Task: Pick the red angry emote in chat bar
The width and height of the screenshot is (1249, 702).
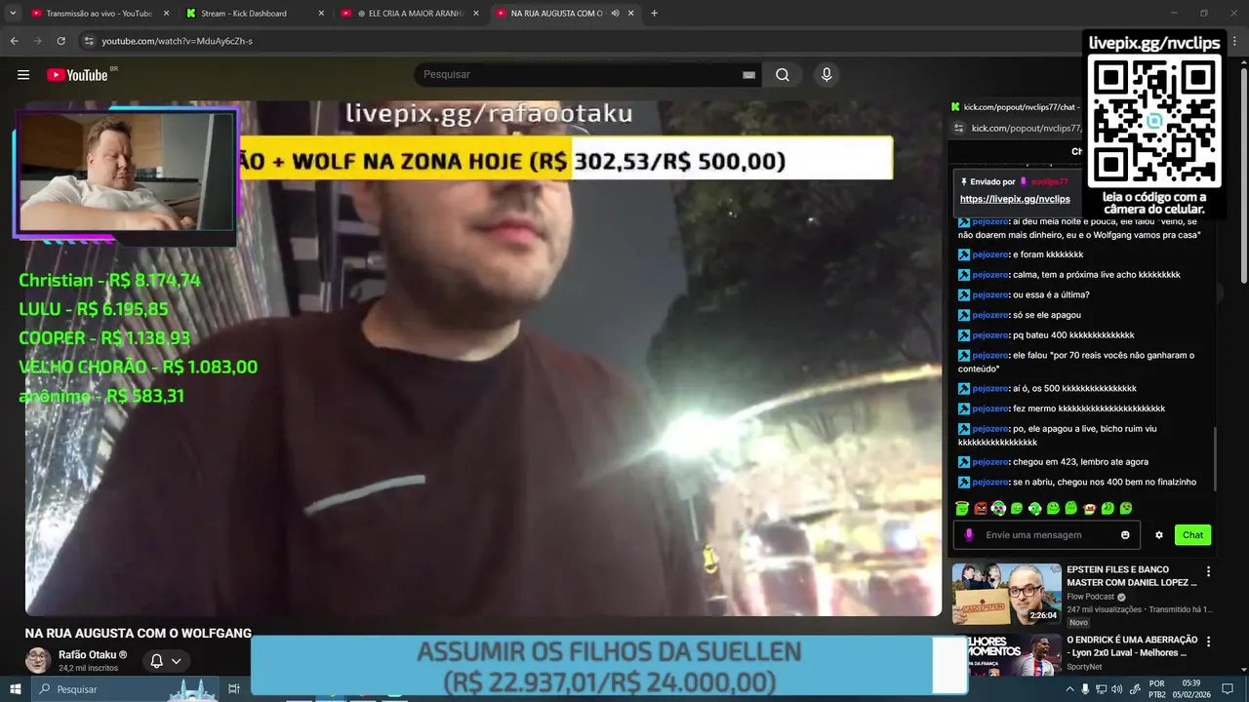Action: [x=981, y=508]
